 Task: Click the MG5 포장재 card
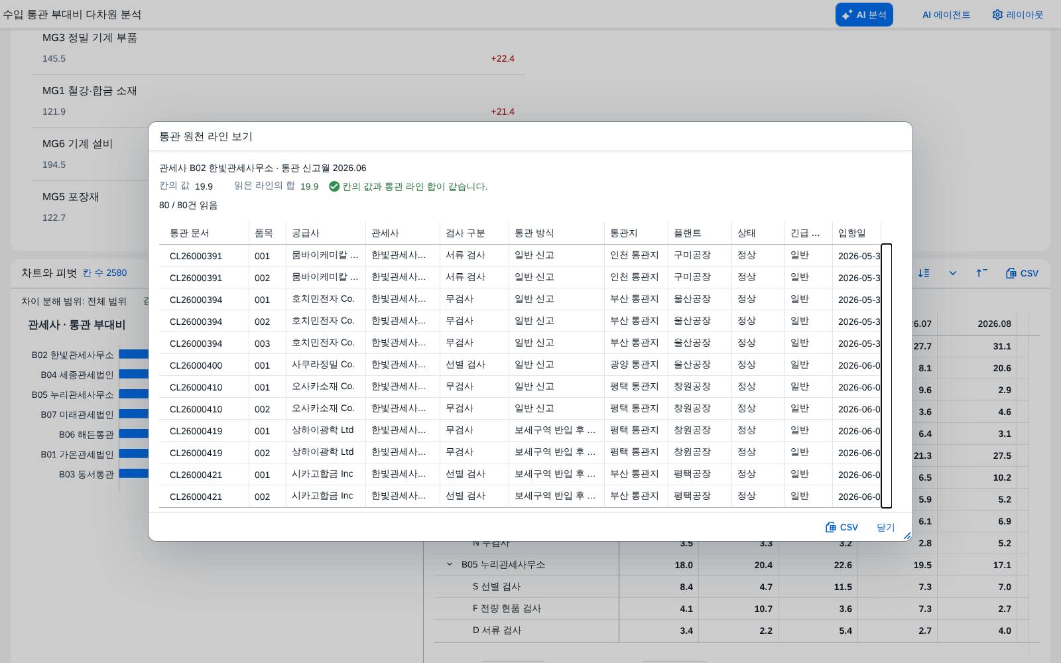pyautogui.click(x=90, y=207)
